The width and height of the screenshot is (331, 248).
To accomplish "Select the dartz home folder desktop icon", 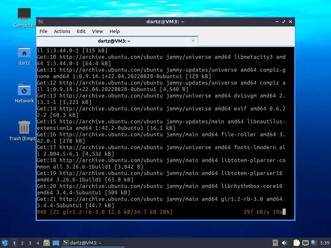I will pyautogui.click(x=24, y=56).
